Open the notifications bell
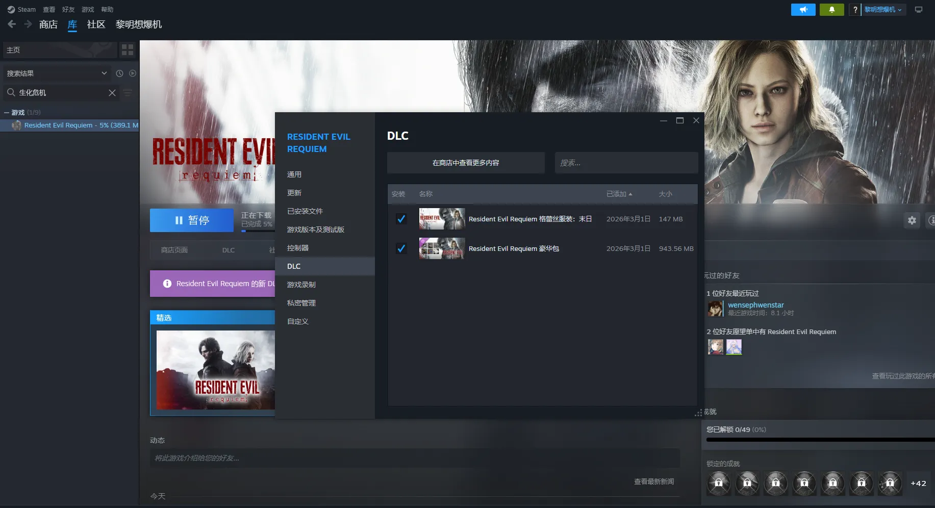The image size is (935, 508). click(831, 10)
